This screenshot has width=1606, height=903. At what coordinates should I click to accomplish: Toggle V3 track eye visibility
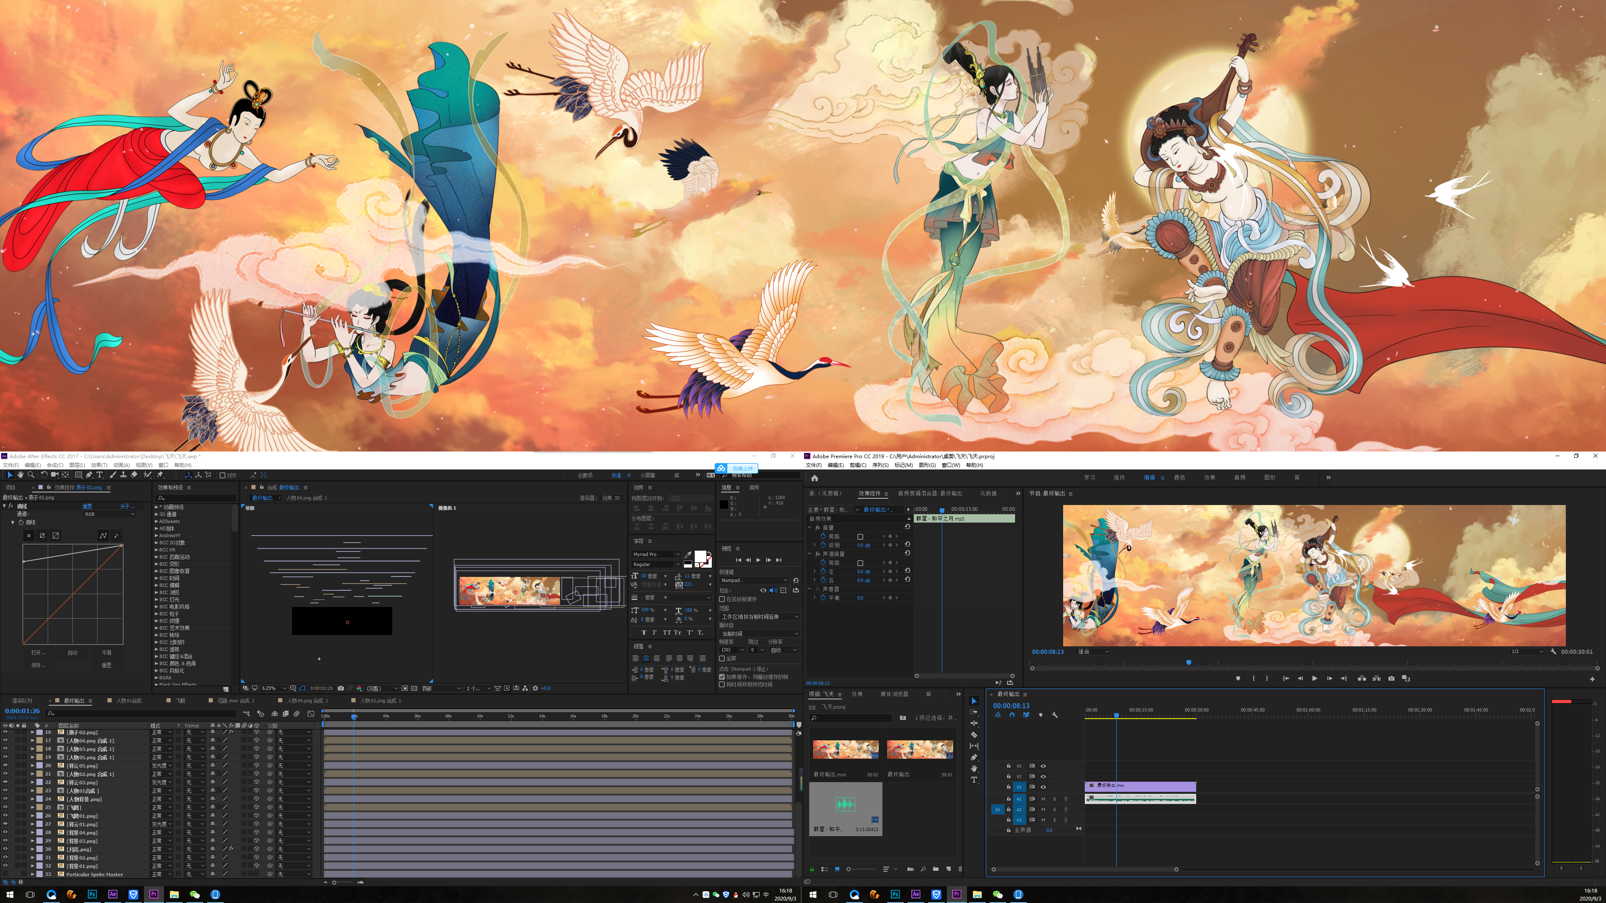tap(1043, 766)
